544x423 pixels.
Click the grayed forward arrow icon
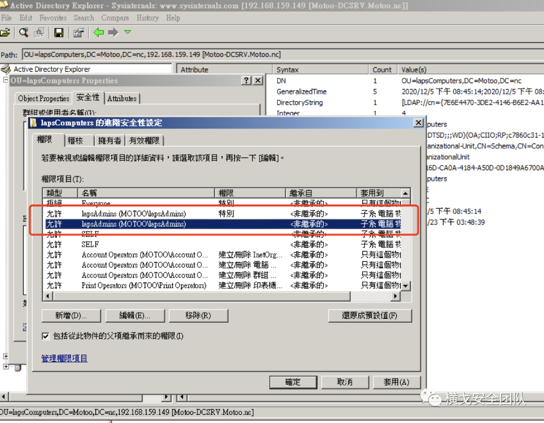click(x=112, y=32)
